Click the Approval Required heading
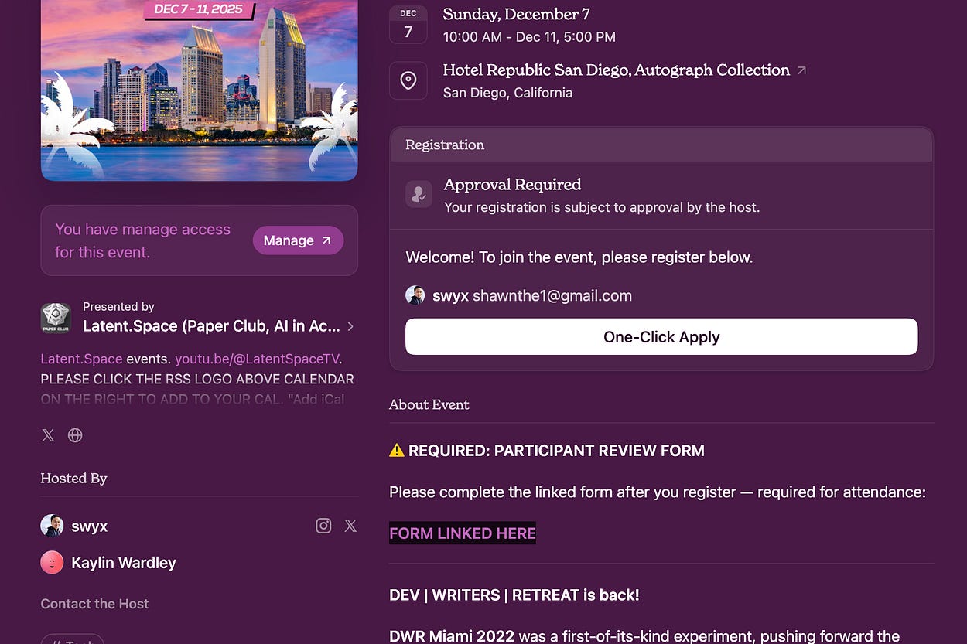The image size is (967, 644). tap(512, 185)
